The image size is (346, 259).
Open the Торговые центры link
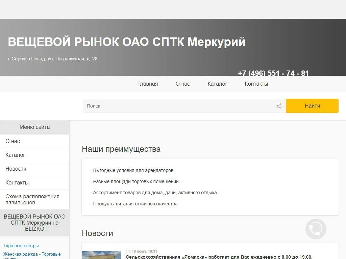coord(21,246)
